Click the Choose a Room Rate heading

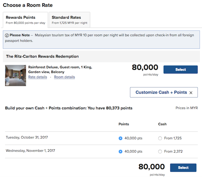click(28, 5)
